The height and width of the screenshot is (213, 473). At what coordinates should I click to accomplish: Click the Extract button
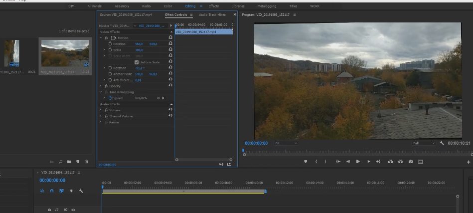(400, 162)
